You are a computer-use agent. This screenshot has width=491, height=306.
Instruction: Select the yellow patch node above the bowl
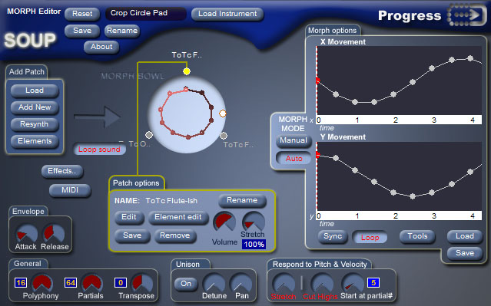187,71
